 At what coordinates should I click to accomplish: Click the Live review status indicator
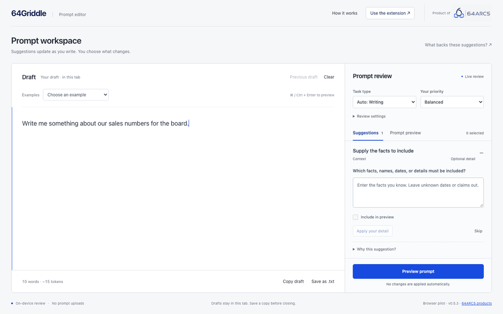point(472,77)
